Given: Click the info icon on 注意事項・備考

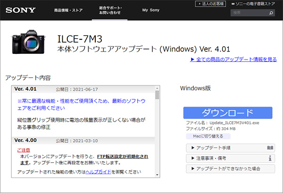Looking at the screenshot, I should coord(270,158).
